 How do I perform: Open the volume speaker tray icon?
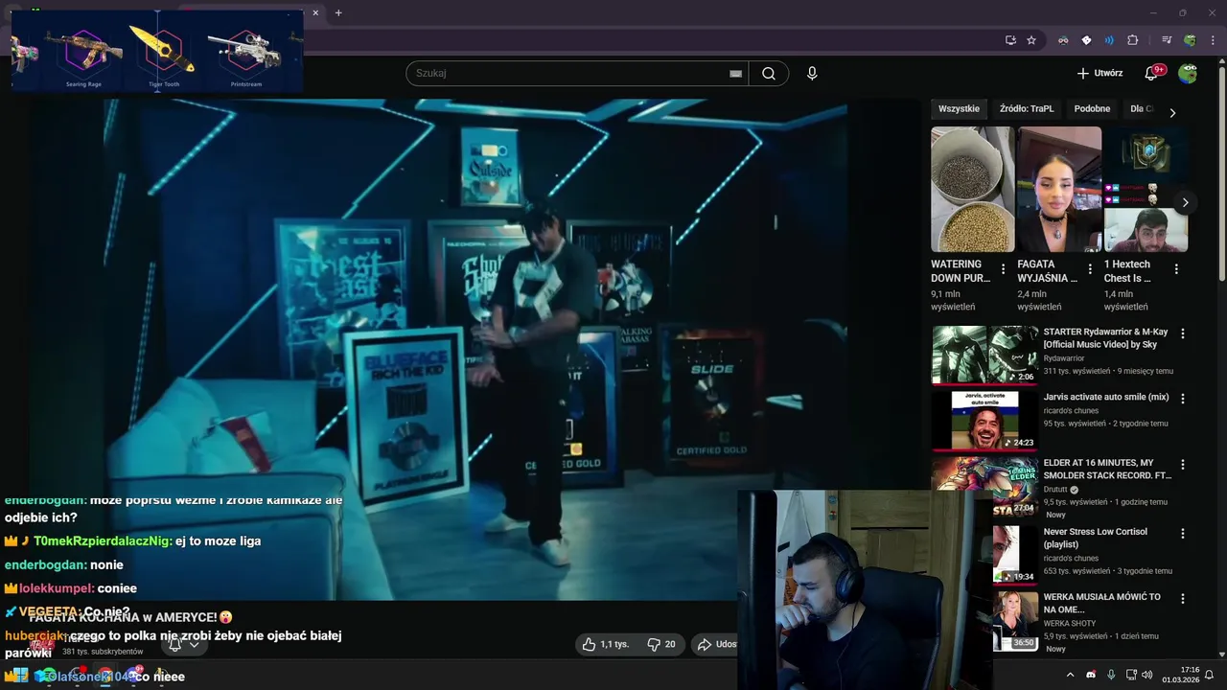click(x=1148, y=675)
